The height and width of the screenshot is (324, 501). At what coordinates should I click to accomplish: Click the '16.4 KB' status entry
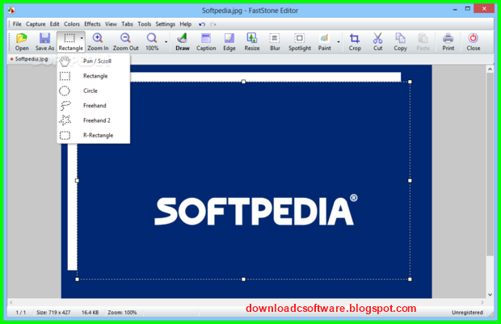click(x=91, y=313)
